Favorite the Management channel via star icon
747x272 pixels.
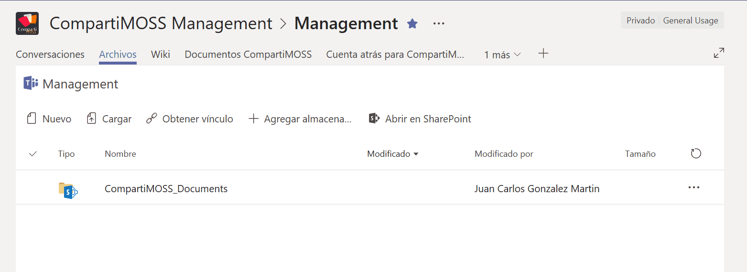point(412,23)
